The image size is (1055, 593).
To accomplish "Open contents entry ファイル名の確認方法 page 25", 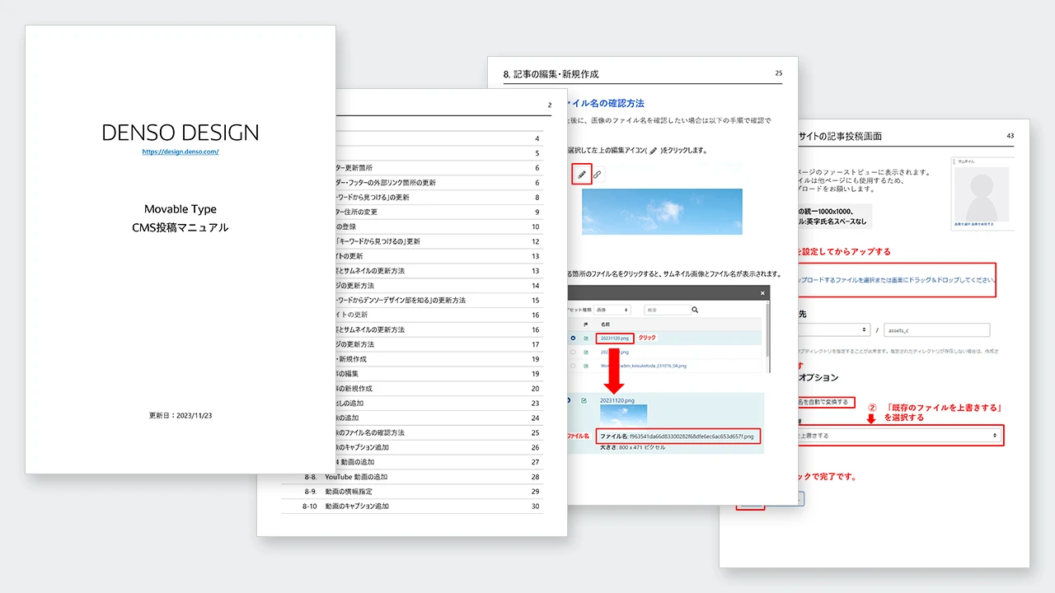I will pyautogui.click(x=440, y=432).
